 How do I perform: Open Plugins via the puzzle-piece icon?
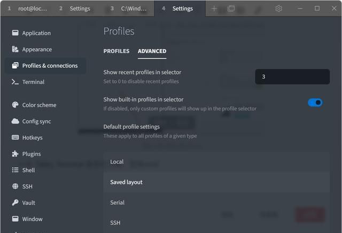[15, 154]
